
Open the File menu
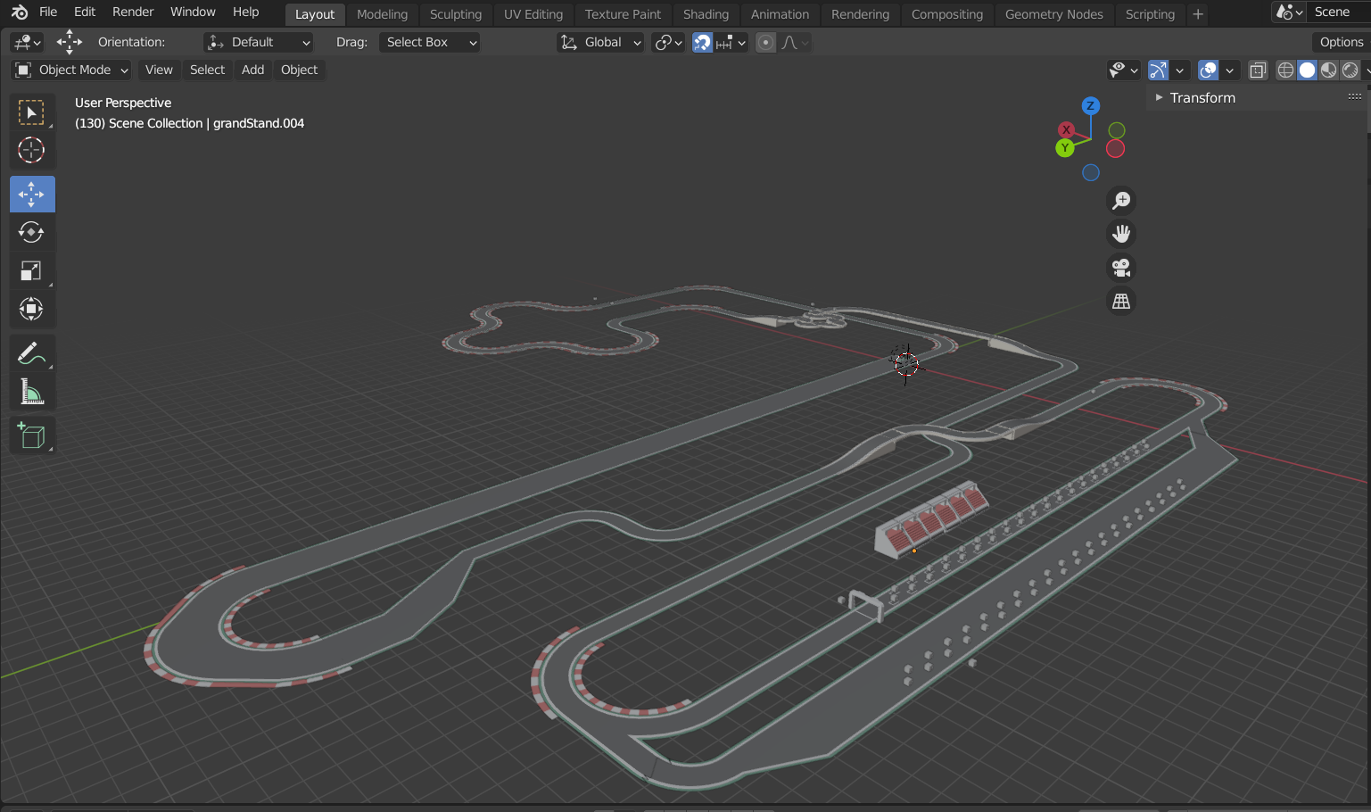tap(48, 12)
